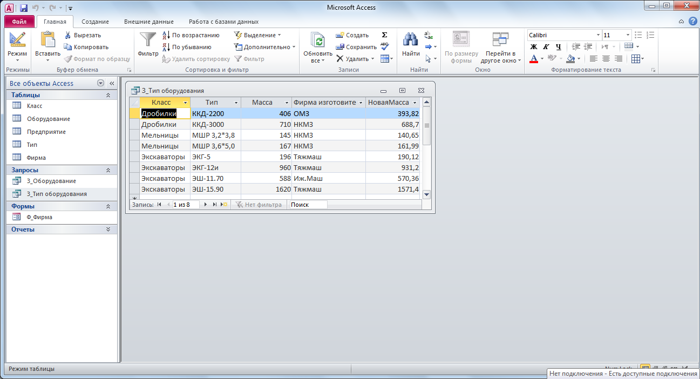The height and width of the screenshot is (379, 700).
Task: Expand the Отчеты group in navigation pane
Action: 108,229
